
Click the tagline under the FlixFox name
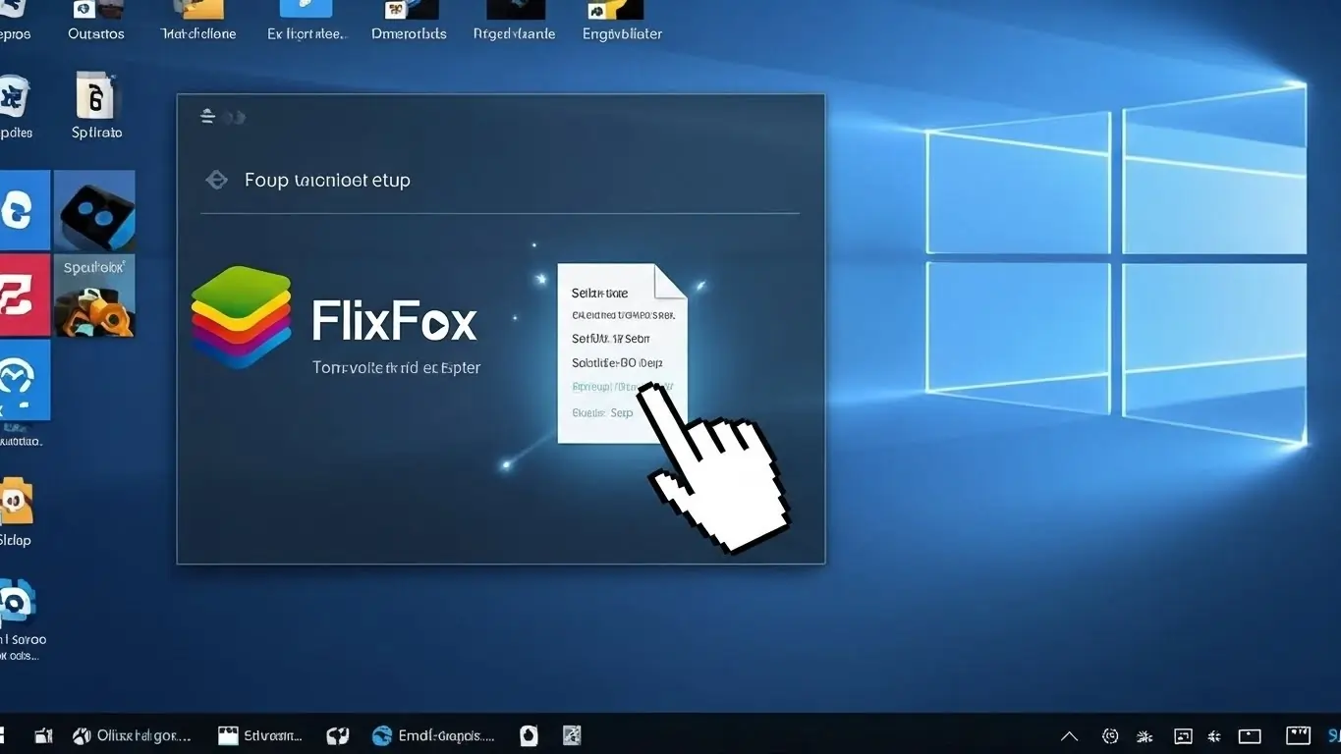396,368
